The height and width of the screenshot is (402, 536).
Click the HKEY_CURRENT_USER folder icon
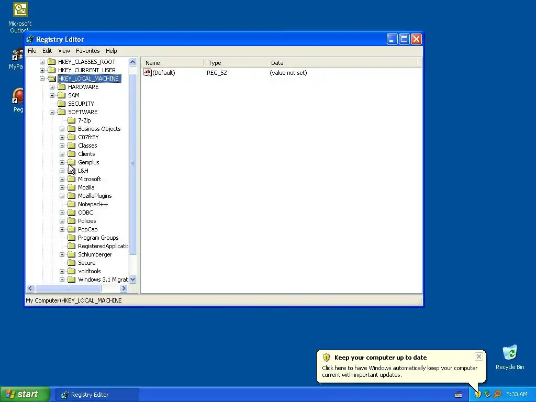coord(52,70)
